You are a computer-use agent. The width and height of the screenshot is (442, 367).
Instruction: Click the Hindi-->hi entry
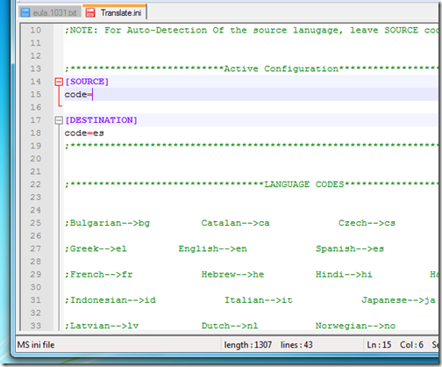[344, 275]
